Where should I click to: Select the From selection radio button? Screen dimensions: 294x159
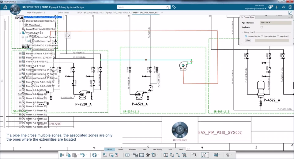[262, 36]
